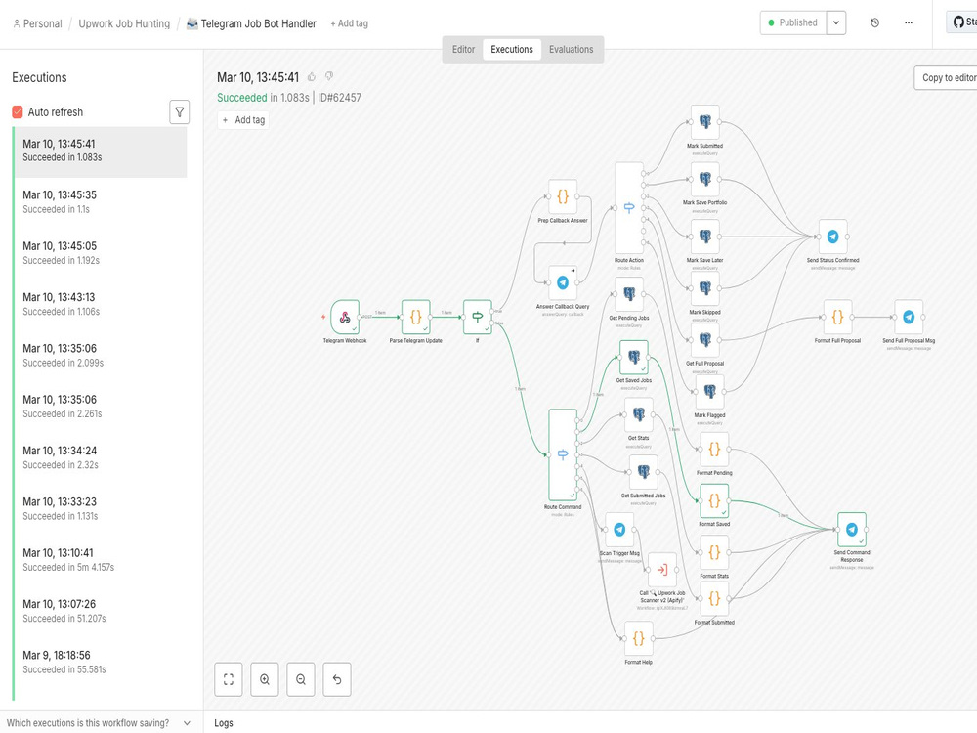Open the workflow history icon
This screenshot has width=977, height=733.
click(x=874, y=23)
